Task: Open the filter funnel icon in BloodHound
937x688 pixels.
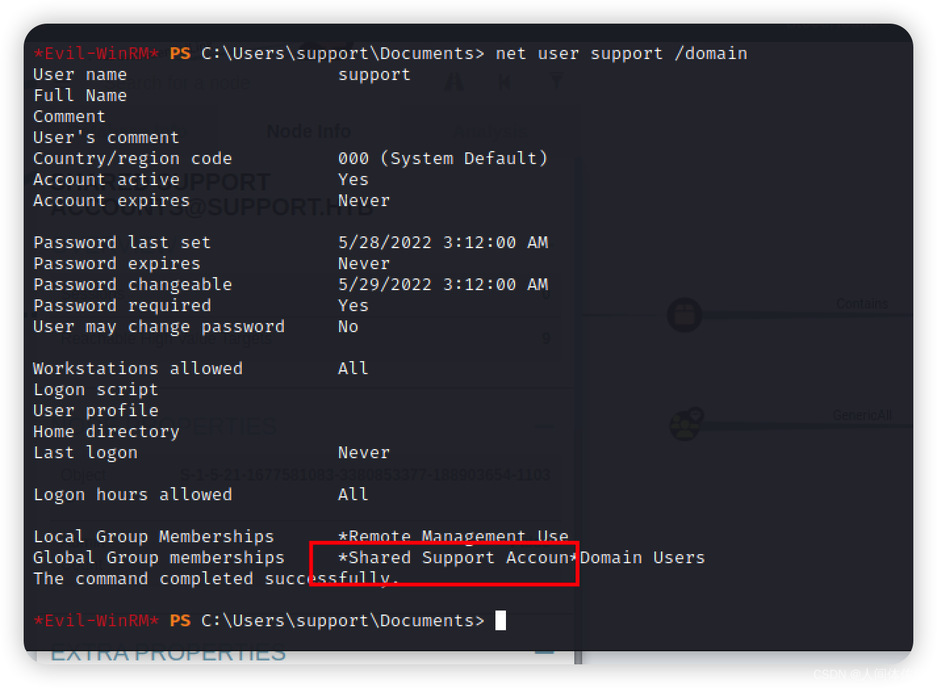Action: pos(555,82)
